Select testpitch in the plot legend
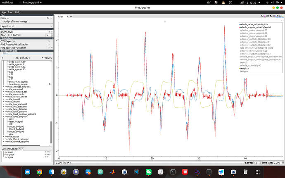The image size is (285, 178). 244,69
